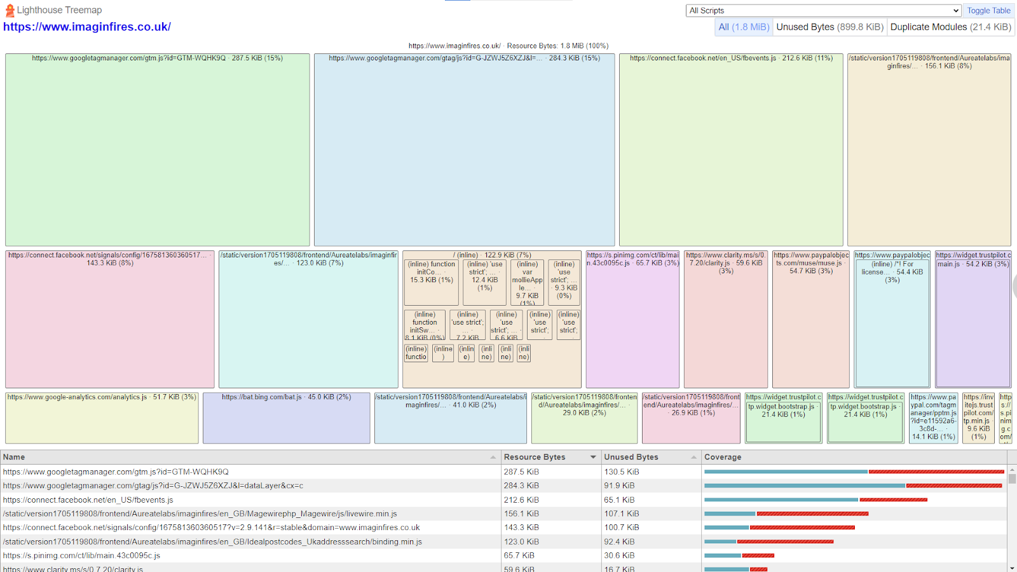The height and width of the screenshot is (572, 1017).
Task: Select the 123.0 KiB static treemap block
Action: pyautogui.click(x=308, y=319)
